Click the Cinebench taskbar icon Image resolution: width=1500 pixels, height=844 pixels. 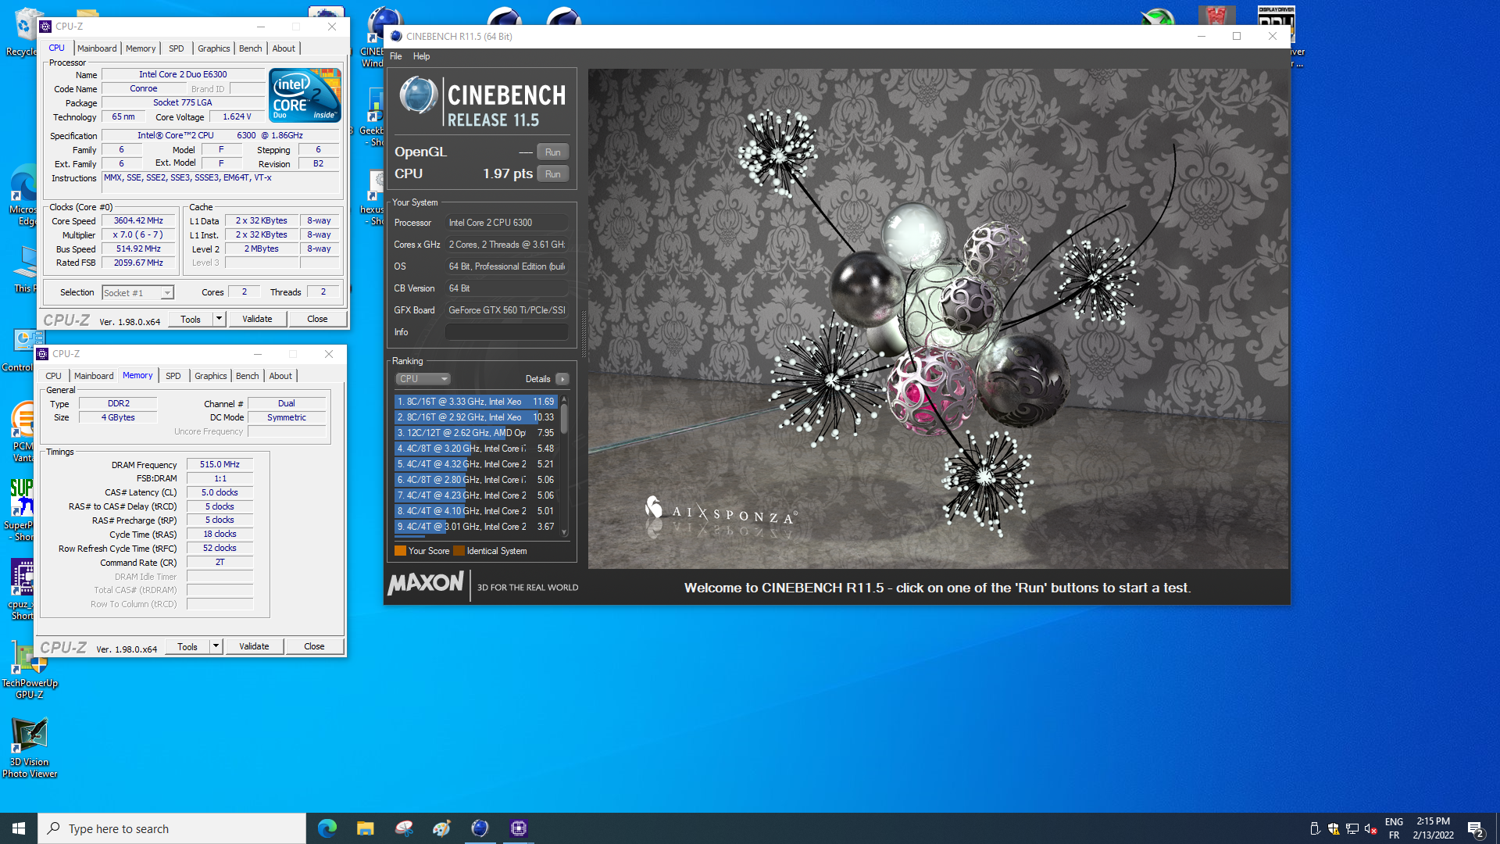(x=480, y=828)
